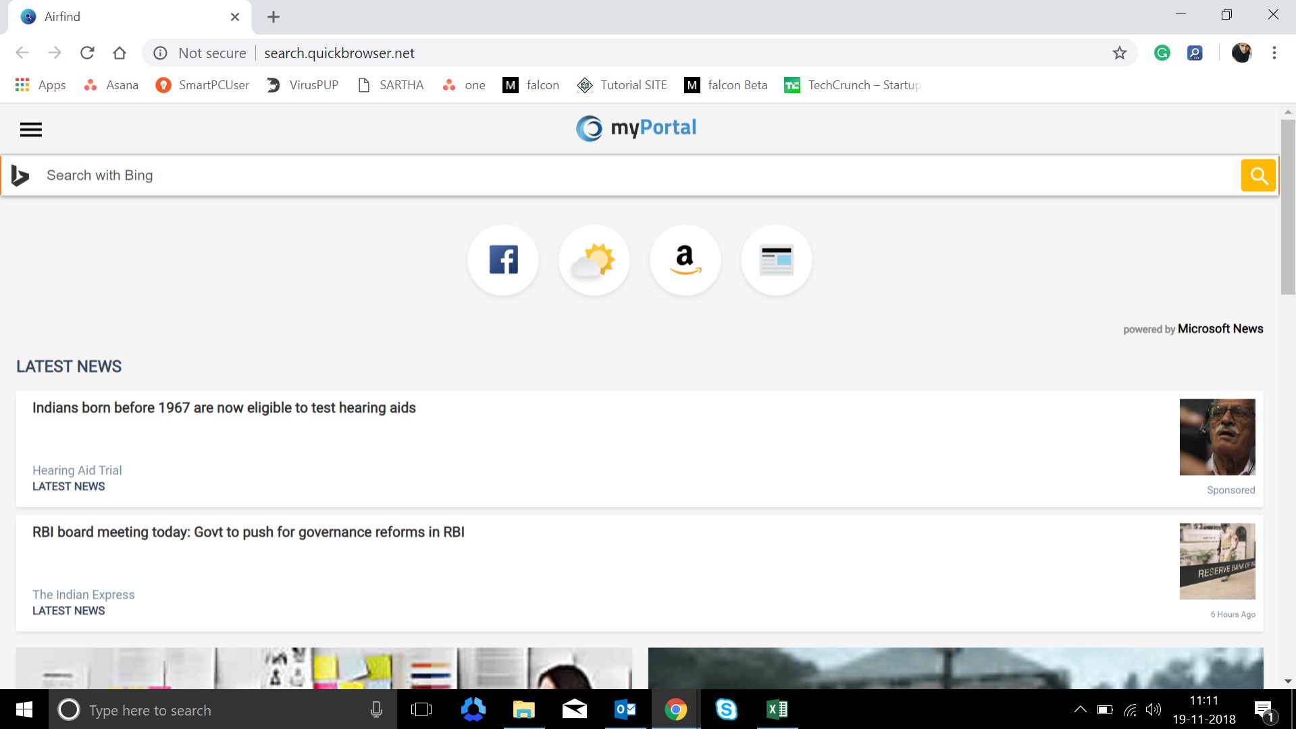The image size is (1296, 729).
Task: Open Chrome's three-dot menu
Action: pyautogui.click(x=1274, y=53)
